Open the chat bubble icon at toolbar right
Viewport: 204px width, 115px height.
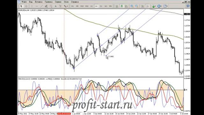(x=188, y=6)
